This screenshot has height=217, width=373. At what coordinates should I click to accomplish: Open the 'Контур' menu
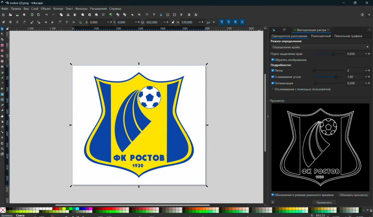[x=58, y=9]
